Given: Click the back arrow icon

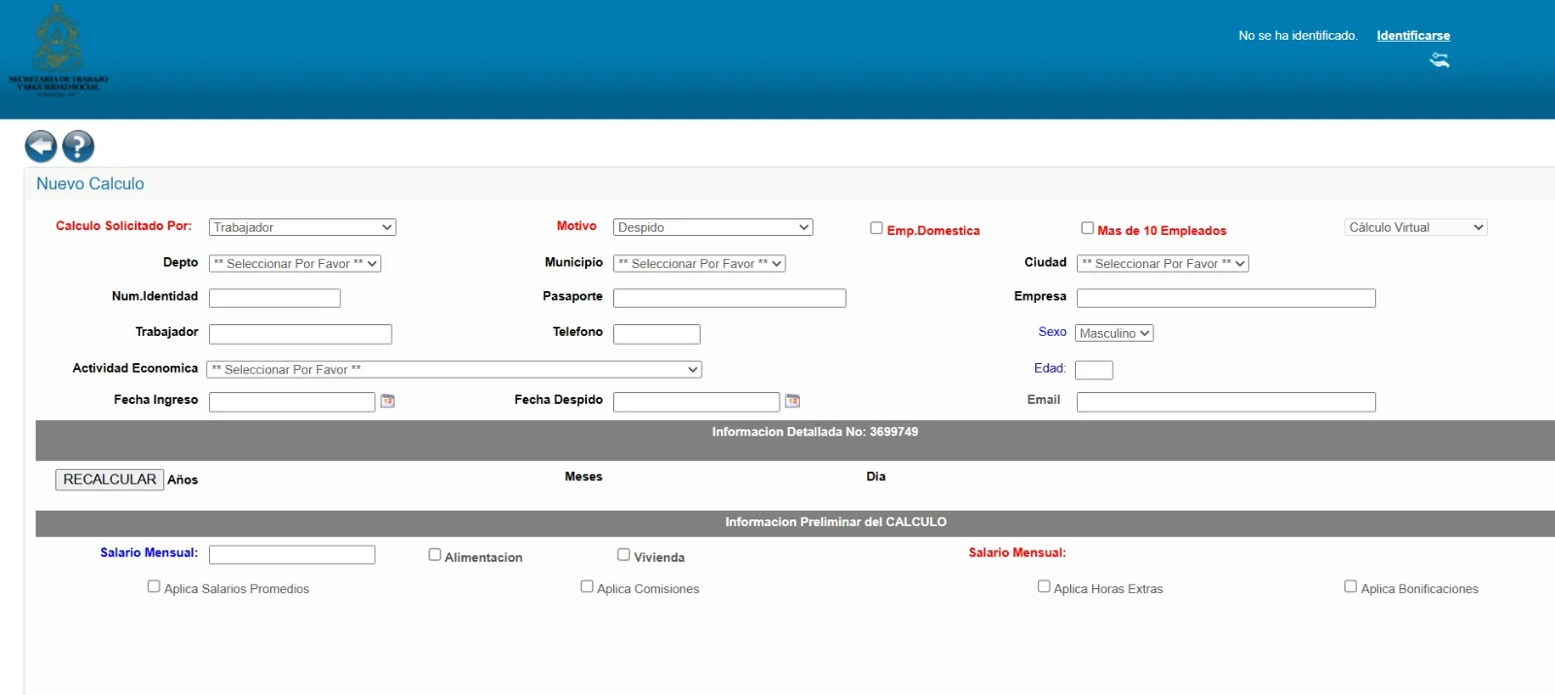Looking at the screenshot, I should 41,147.
